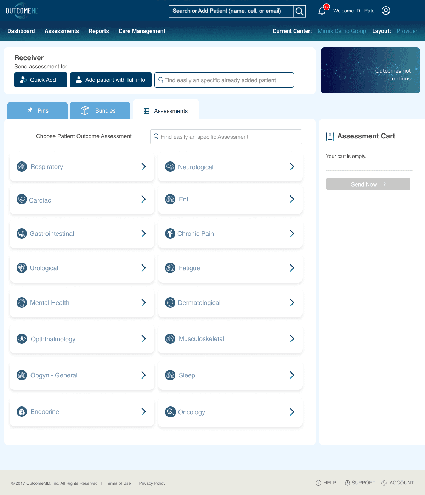Open the notifications bell

(x=322, y=11)
